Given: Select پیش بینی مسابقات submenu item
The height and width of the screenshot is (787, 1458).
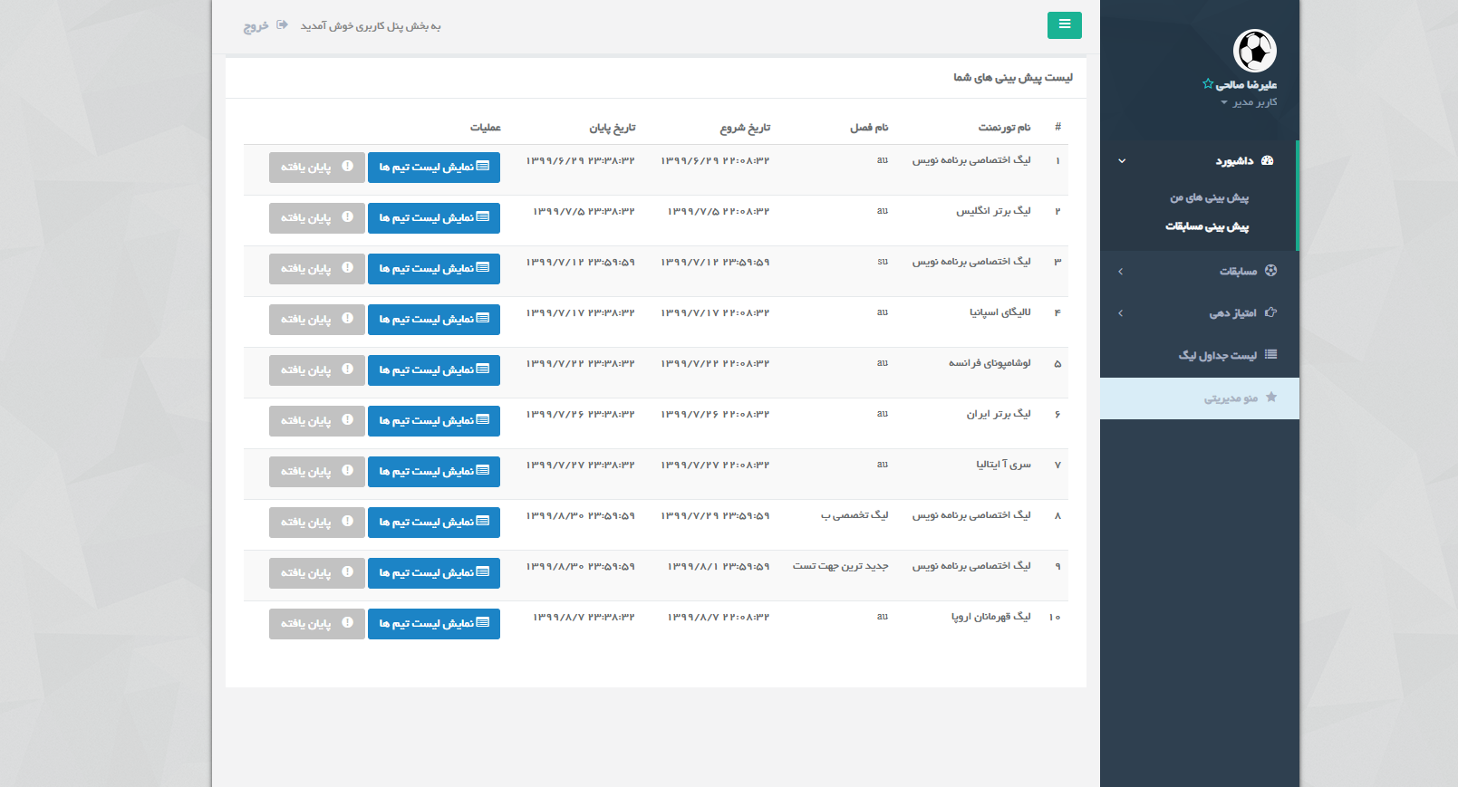Looking at the screenshot, I should [1207, 226].
